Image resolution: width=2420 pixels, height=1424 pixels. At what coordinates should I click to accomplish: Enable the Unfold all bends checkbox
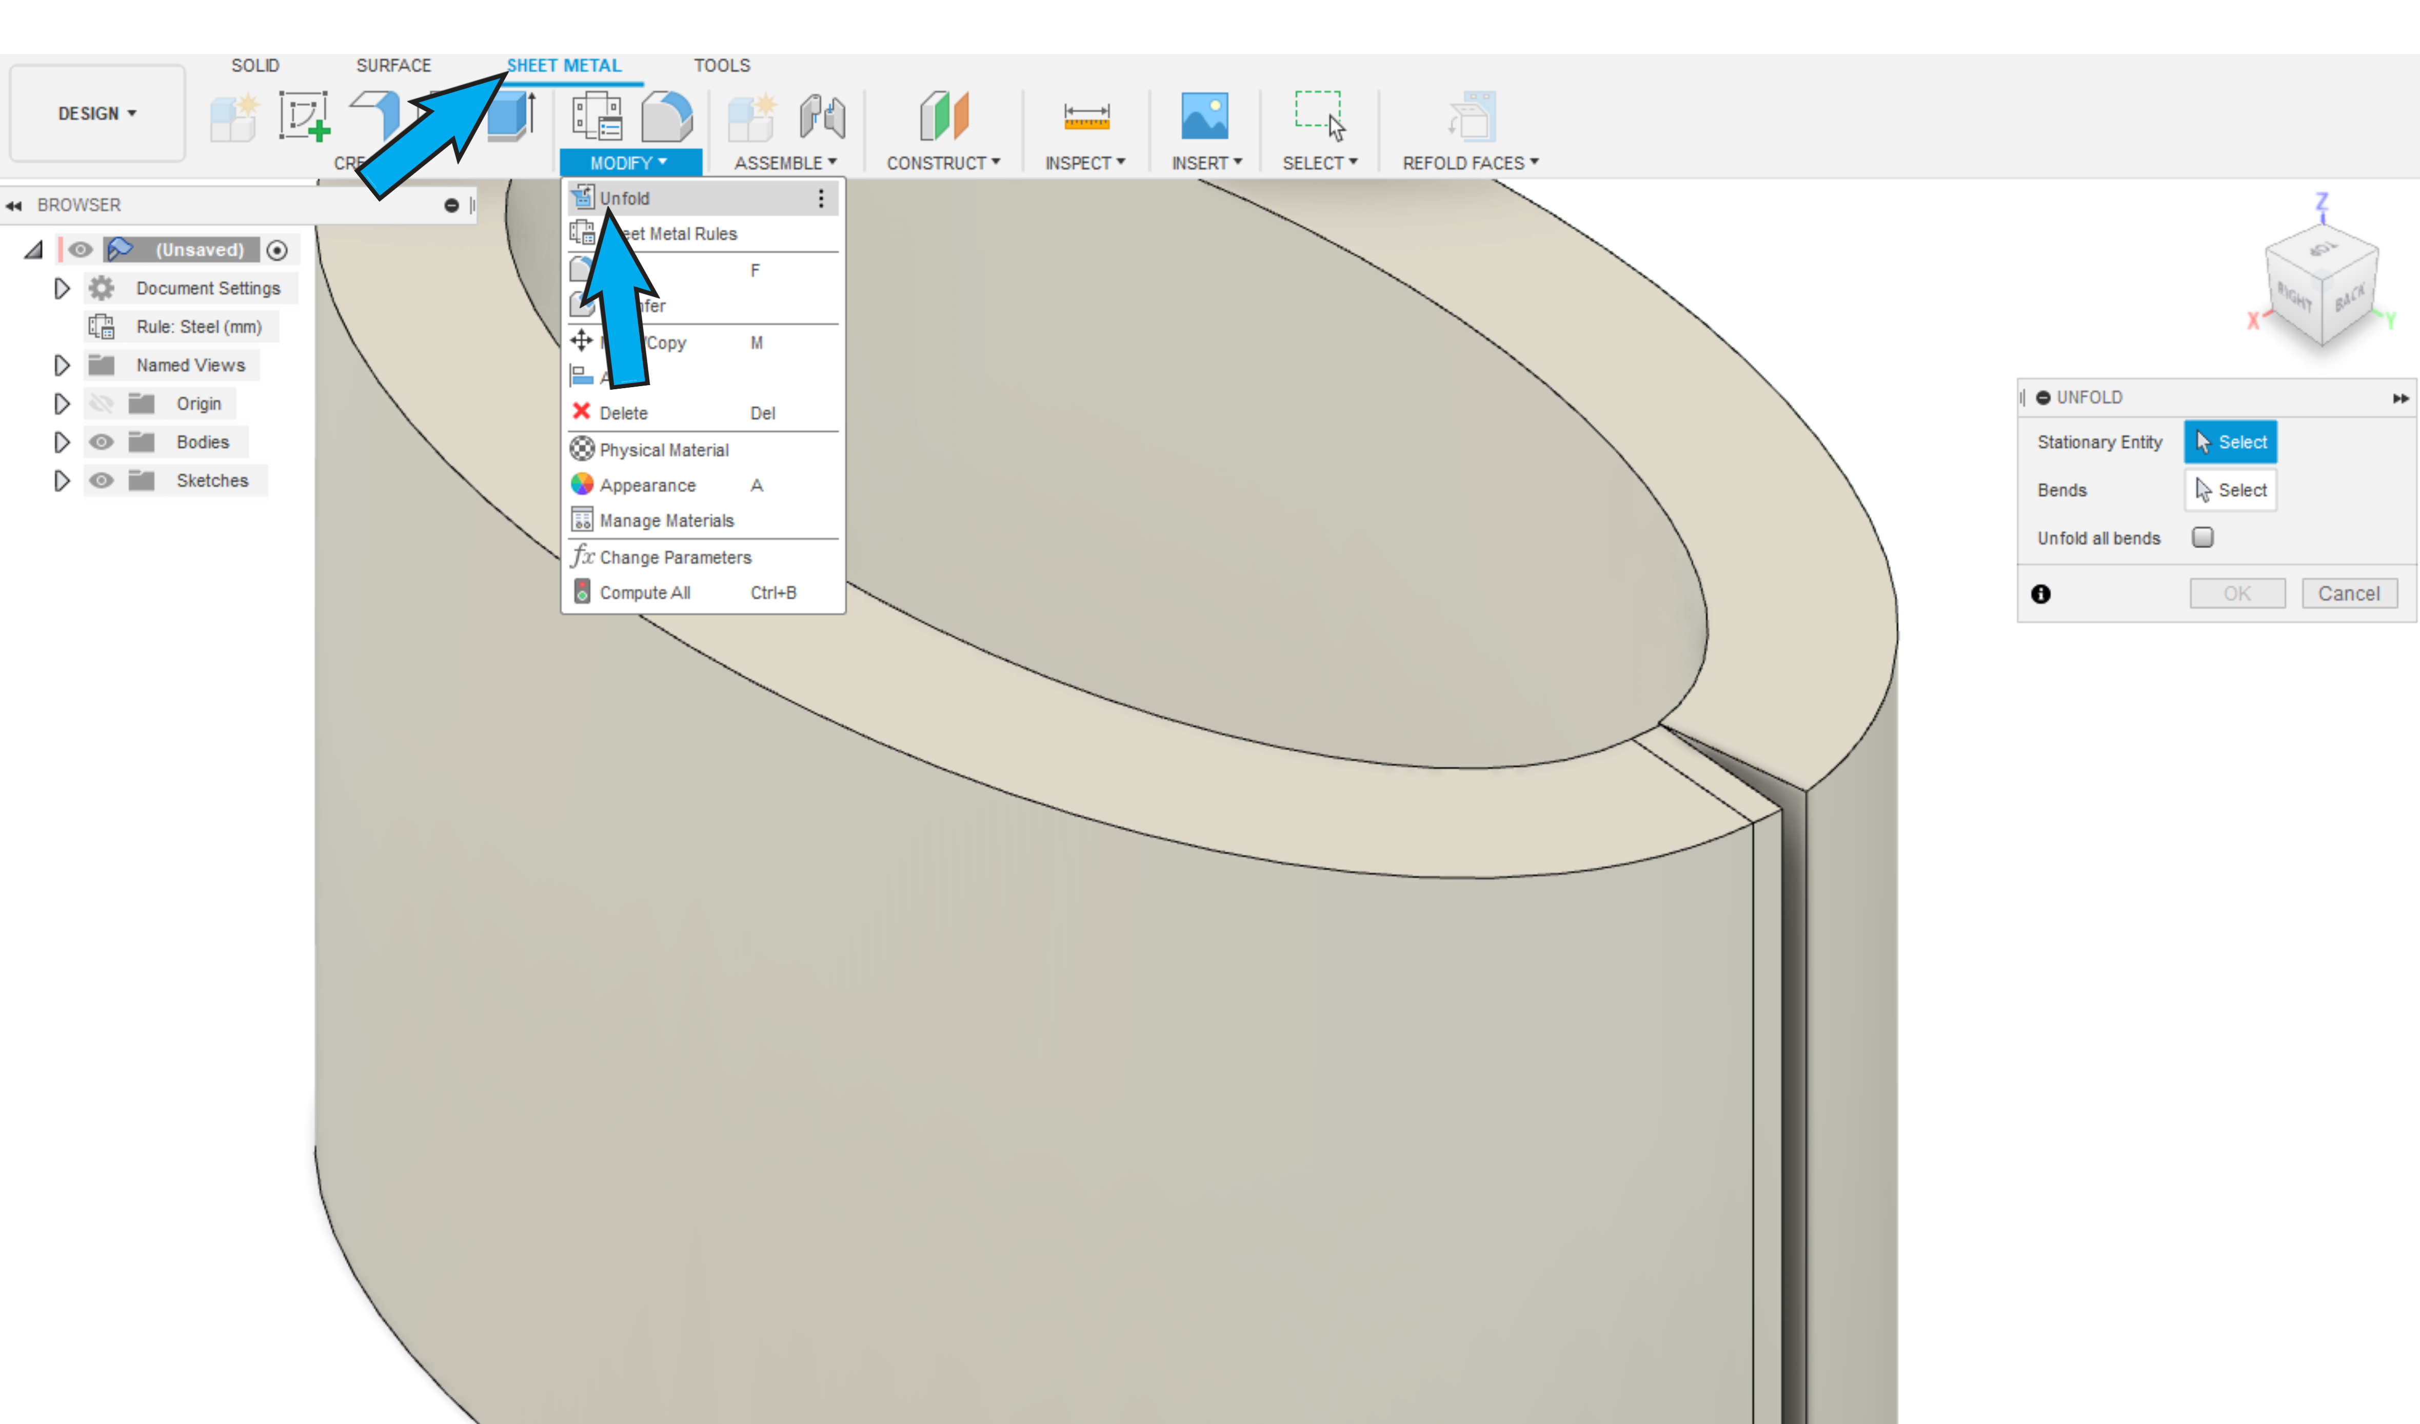(x=2202, y=537)
